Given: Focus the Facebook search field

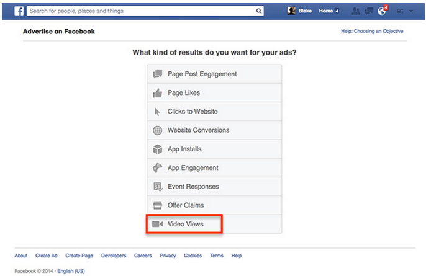Looking at the screenshot, I should pos(142,11).
